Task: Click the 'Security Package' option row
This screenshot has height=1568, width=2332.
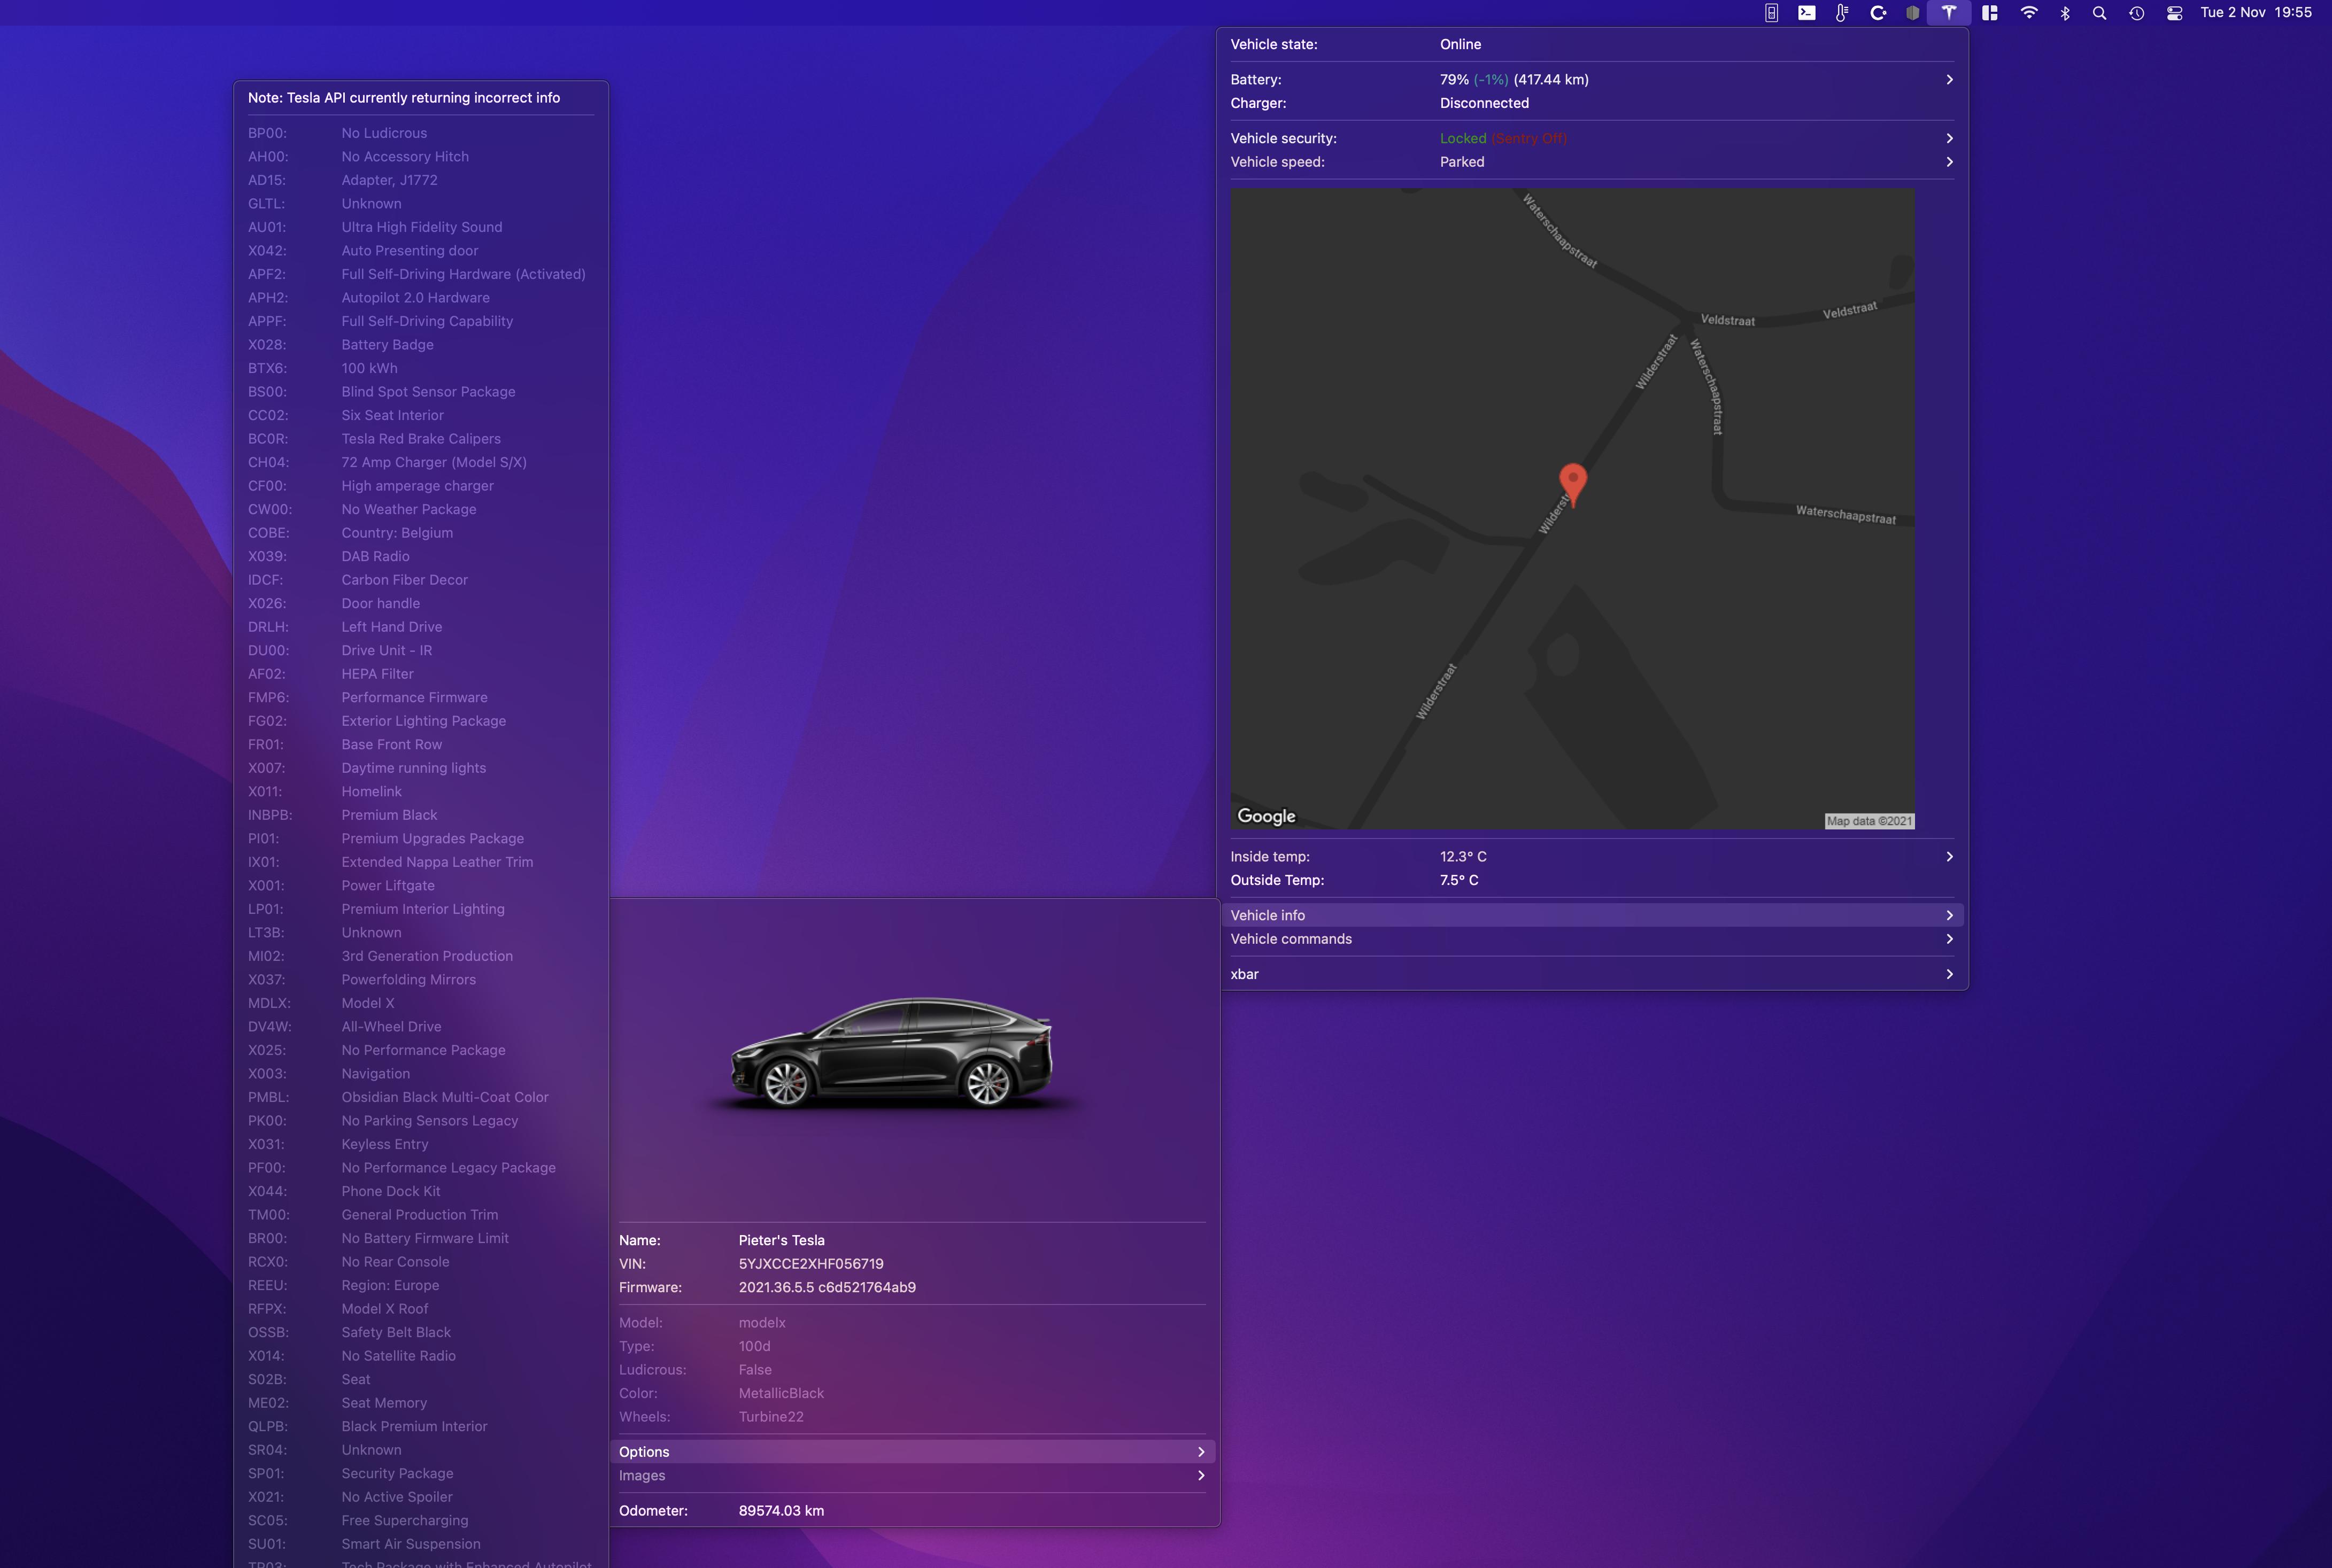Action: [x=421, y=1474]
